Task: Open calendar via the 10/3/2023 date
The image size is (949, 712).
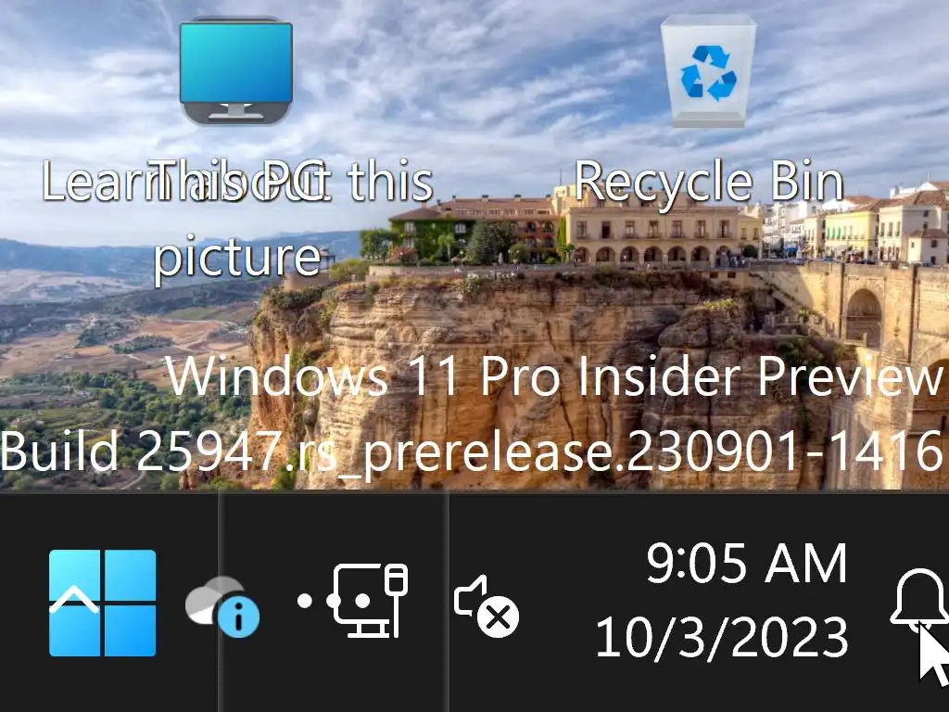Action: [721, 637]
